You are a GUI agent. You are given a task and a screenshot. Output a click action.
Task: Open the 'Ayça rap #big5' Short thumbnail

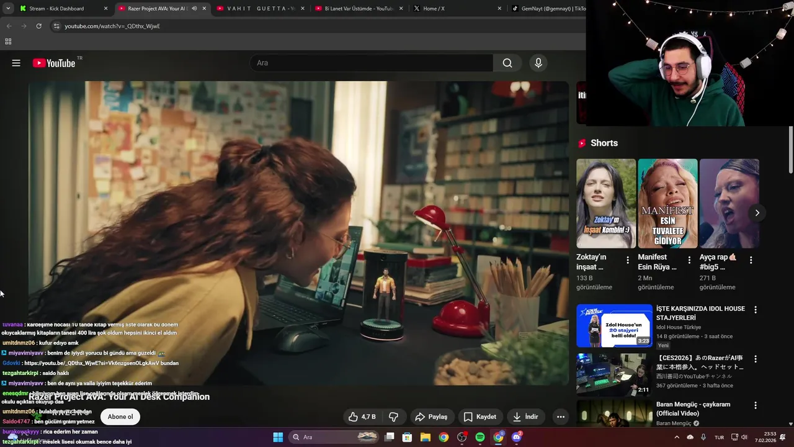tap(729, 204)
